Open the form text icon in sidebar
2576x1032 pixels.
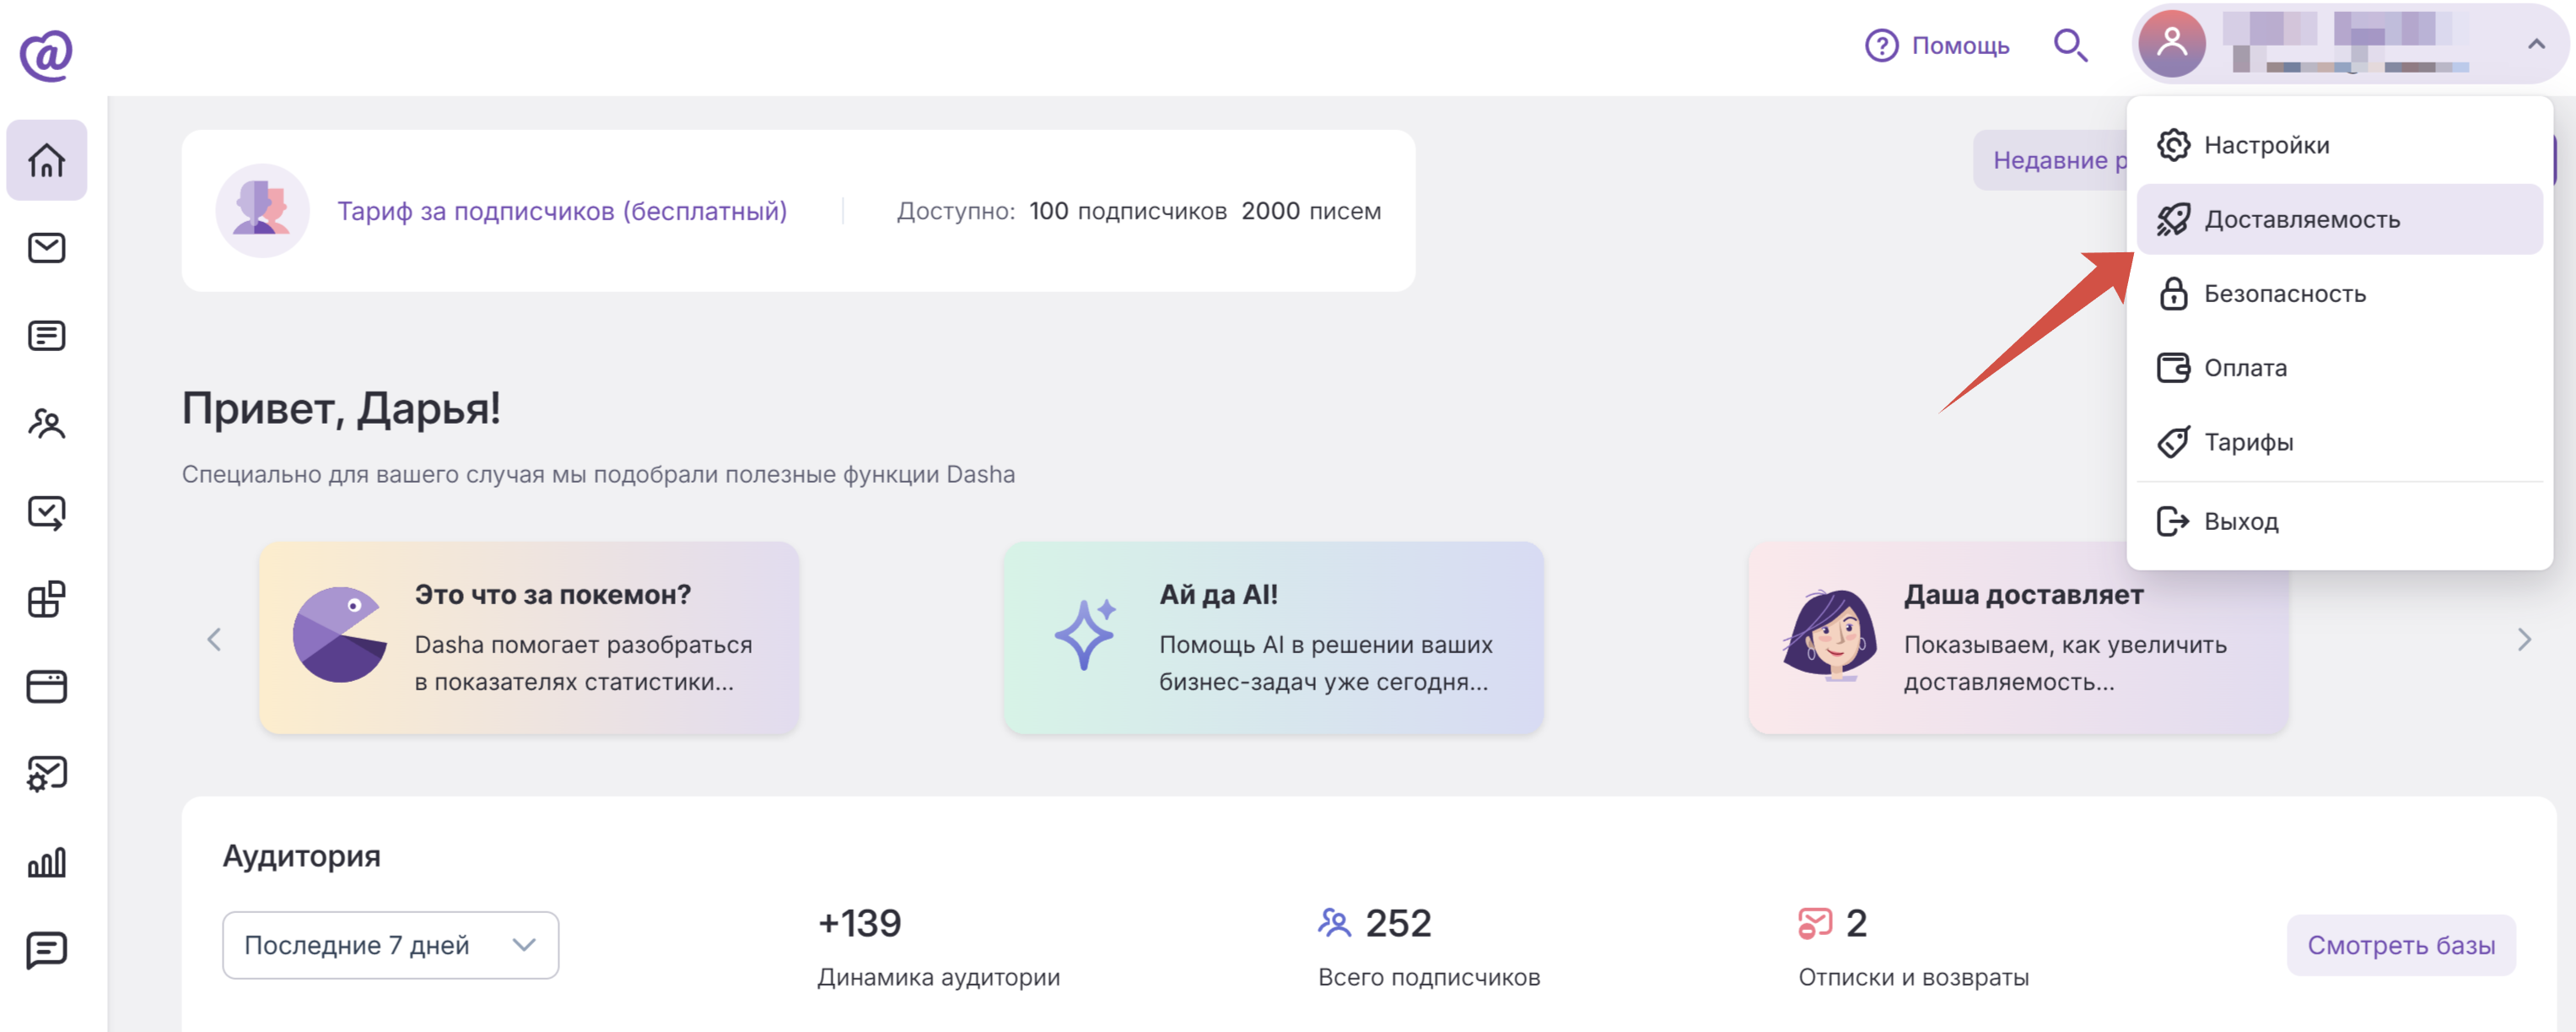[x=46, y=336]
